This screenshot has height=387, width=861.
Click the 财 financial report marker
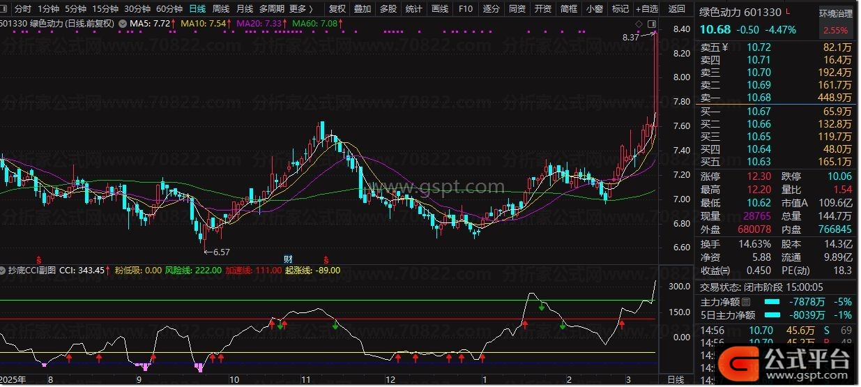[x=287, y=258]
